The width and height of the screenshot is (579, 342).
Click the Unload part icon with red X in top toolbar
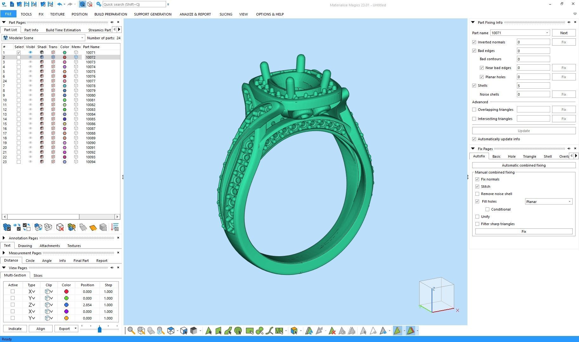pos(90,4)
